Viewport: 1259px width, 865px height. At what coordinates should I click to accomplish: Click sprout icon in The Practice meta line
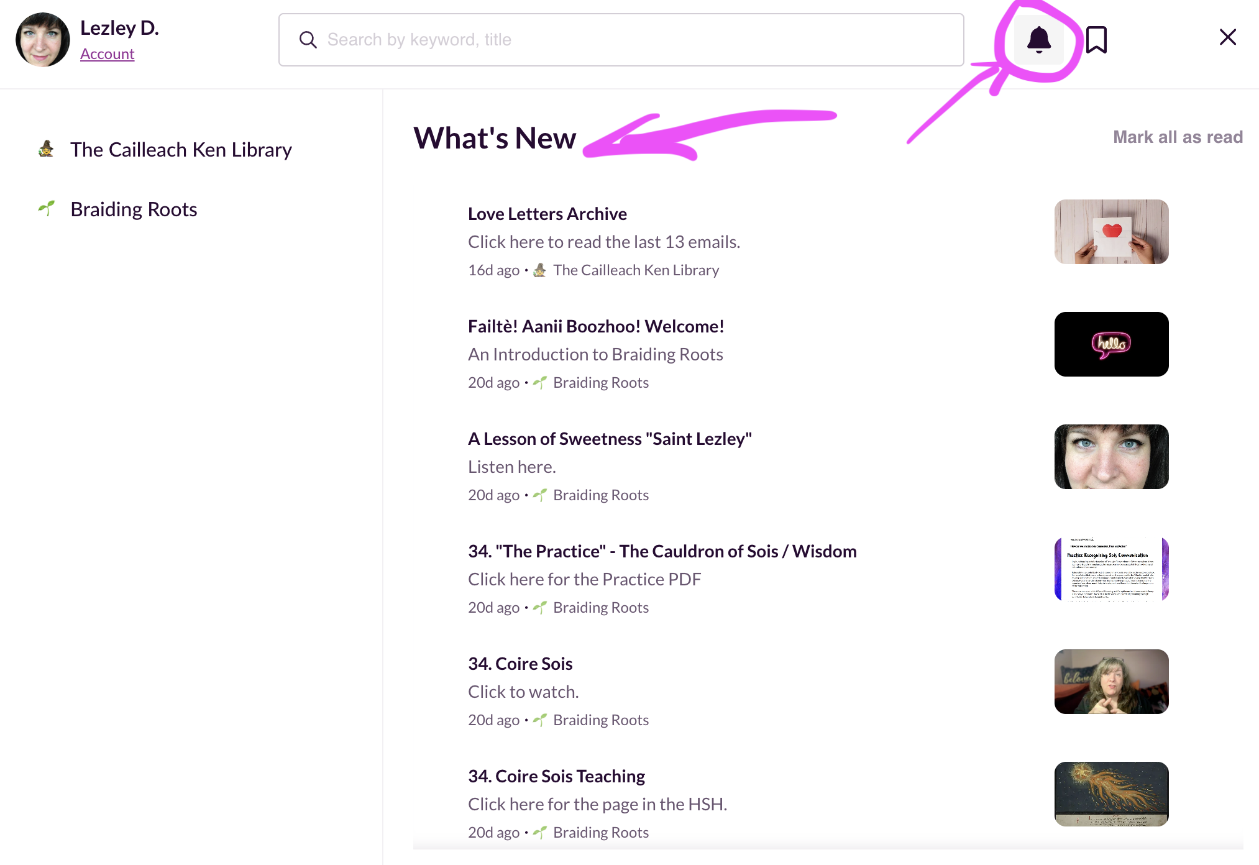pos(539,608)
